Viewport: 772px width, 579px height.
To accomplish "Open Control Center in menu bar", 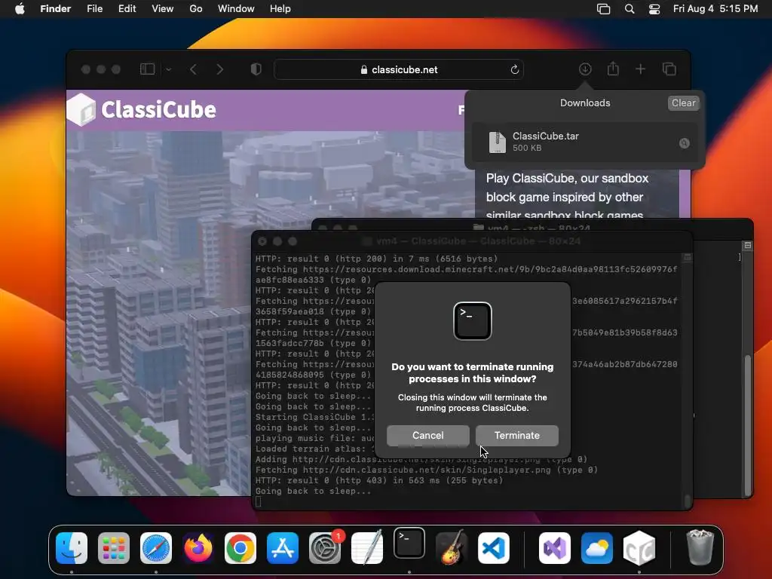I will pyautogui.click(x=654, y=9).
